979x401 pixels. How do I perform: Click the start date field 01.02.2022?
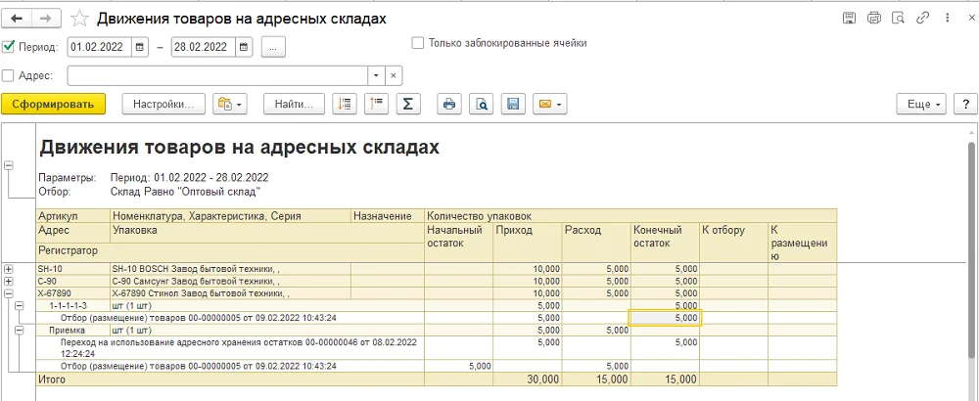pos(100,47)
